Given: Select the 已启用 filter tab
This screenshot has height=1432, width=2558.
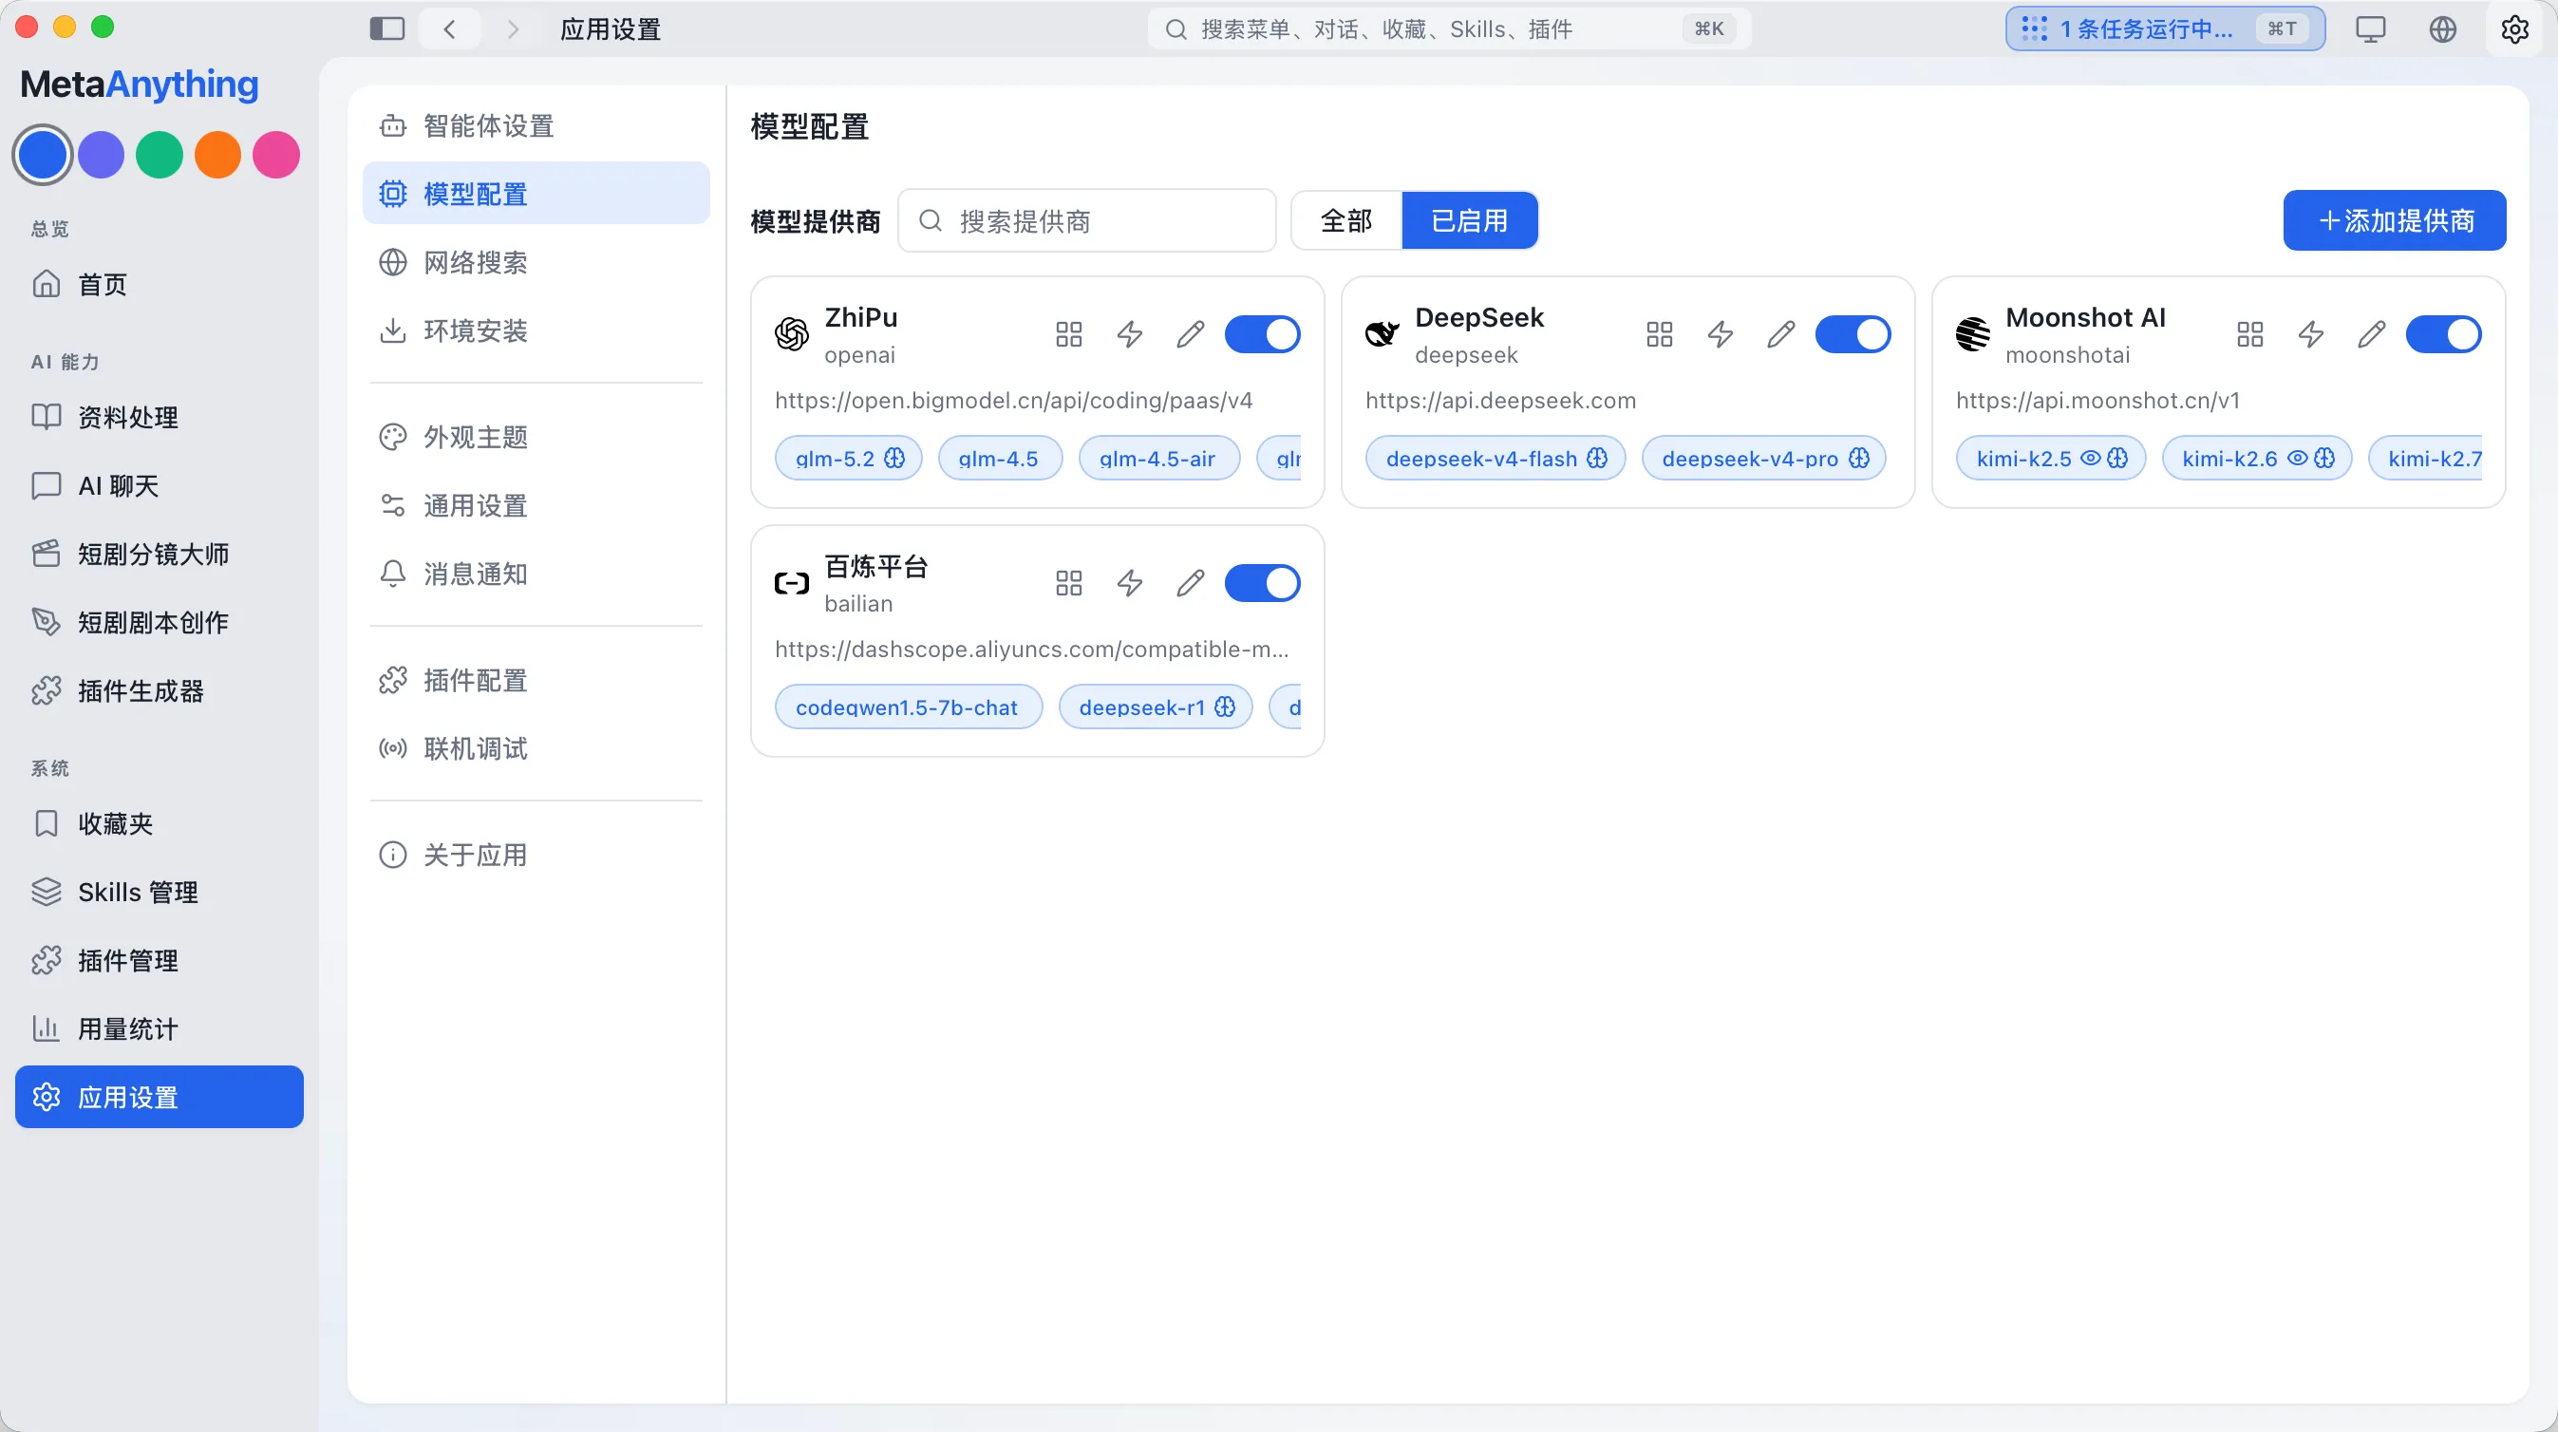Looking at the screenshot, I should coord(1470,220).
